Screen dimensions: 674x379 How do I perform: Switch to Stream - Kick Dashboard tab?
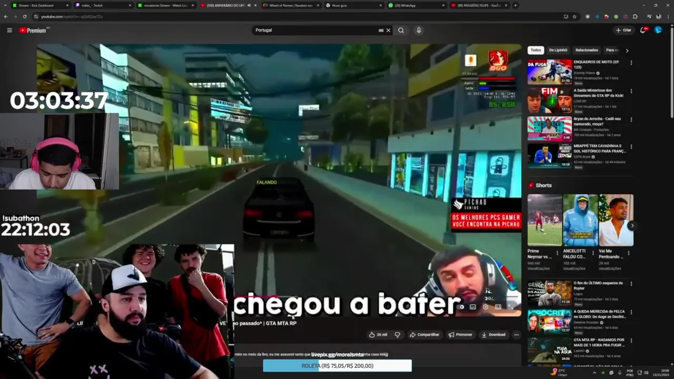pos(40,5)
